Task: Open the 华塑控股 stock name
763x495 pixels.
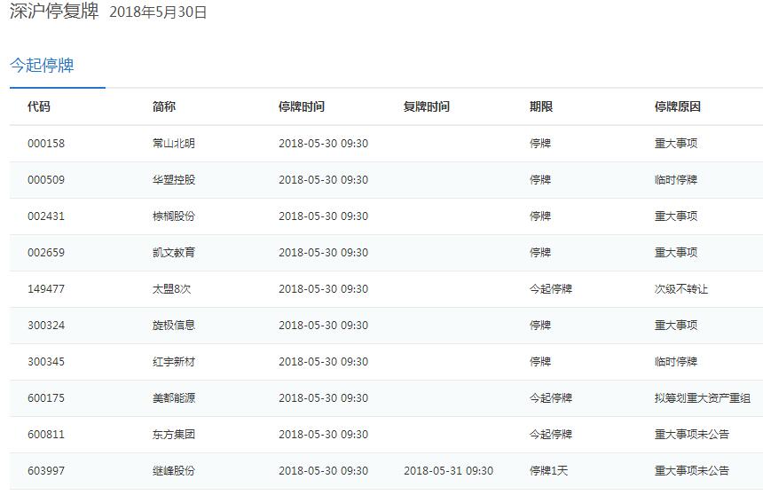Action: point(174,180)
